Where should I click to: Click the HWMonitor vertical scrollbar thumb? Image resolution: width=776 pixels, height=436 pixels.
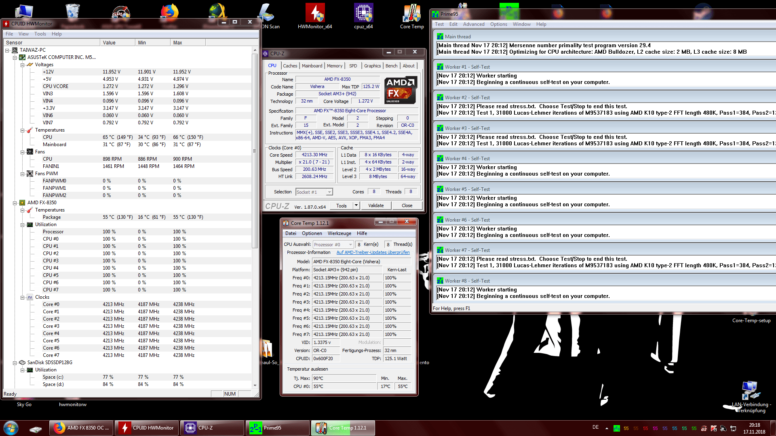[x=255, y=151]
